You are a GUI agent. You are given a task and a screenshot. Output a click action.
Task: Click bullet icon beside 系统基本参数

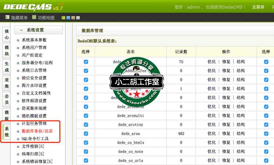[18, 40]
